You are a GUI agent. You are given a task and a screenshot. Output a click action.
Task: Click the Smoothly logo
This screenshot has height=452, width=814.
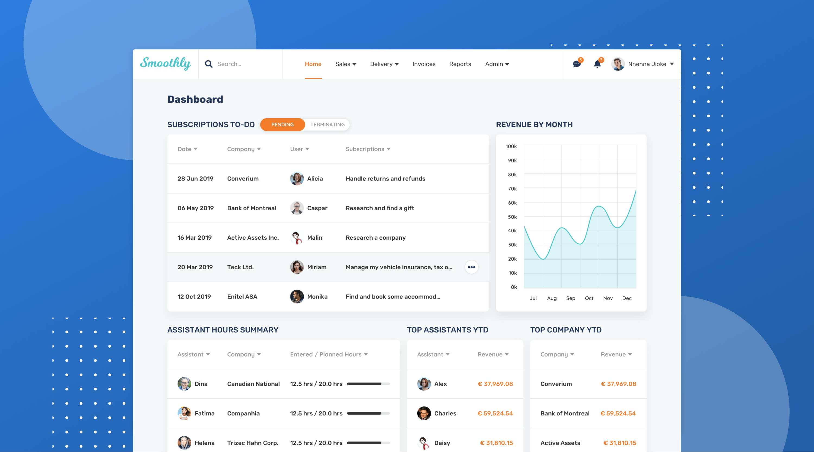point(166,63)
